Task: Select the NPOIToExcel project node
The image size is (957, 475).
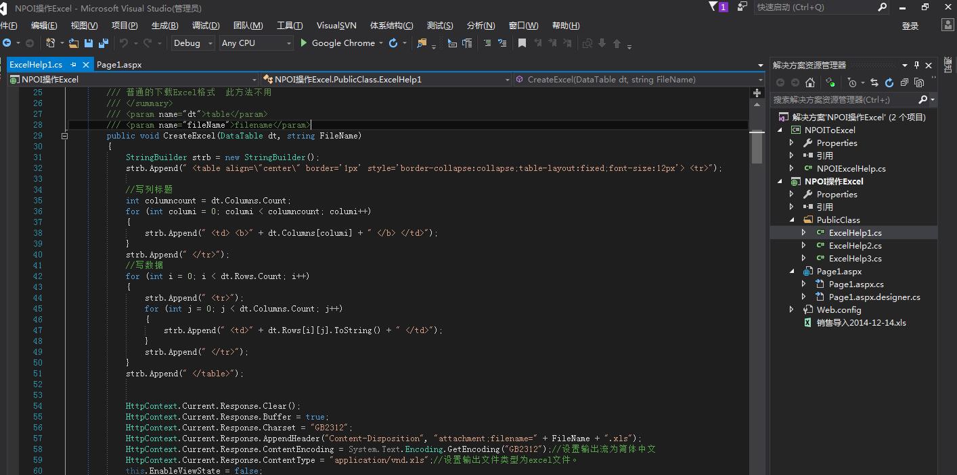Action: (830, 130)
